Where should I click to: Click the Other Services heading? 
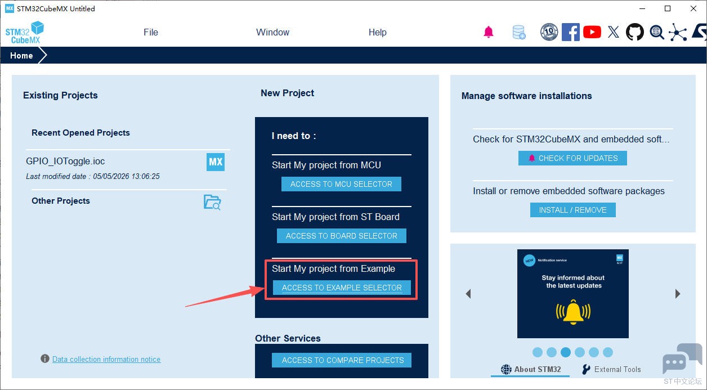coord(288,338)
